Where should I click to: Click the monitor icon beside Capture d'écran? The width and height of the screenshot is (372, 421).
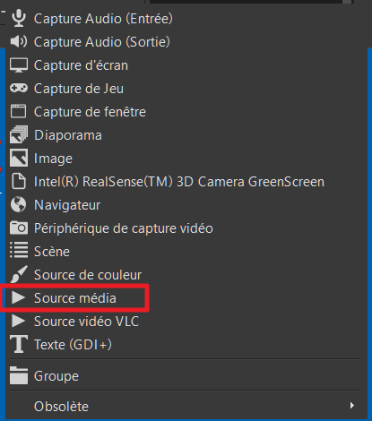click(x=19, y=65)
